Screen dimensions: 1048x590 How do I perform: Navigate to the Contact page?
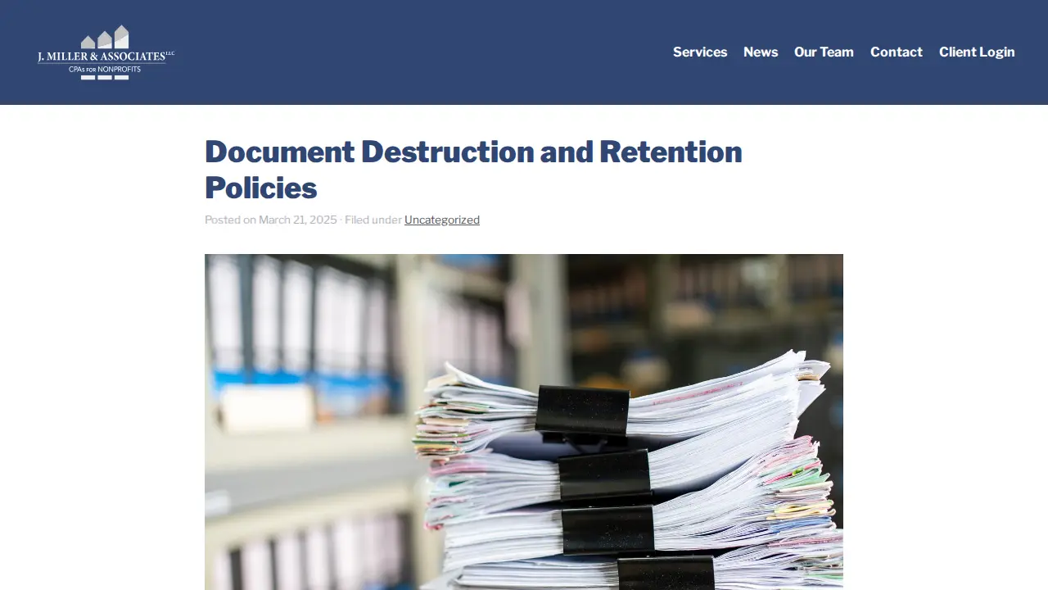coord(897,52)
